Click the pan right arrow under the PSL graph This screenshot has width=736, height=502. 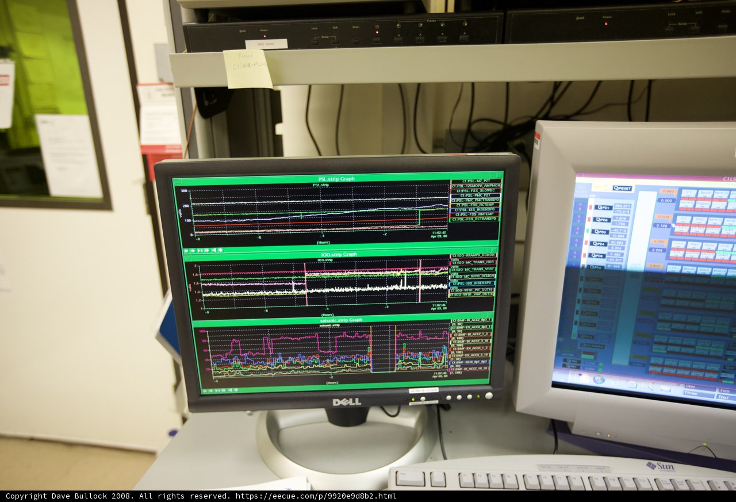tap(193, 251)
